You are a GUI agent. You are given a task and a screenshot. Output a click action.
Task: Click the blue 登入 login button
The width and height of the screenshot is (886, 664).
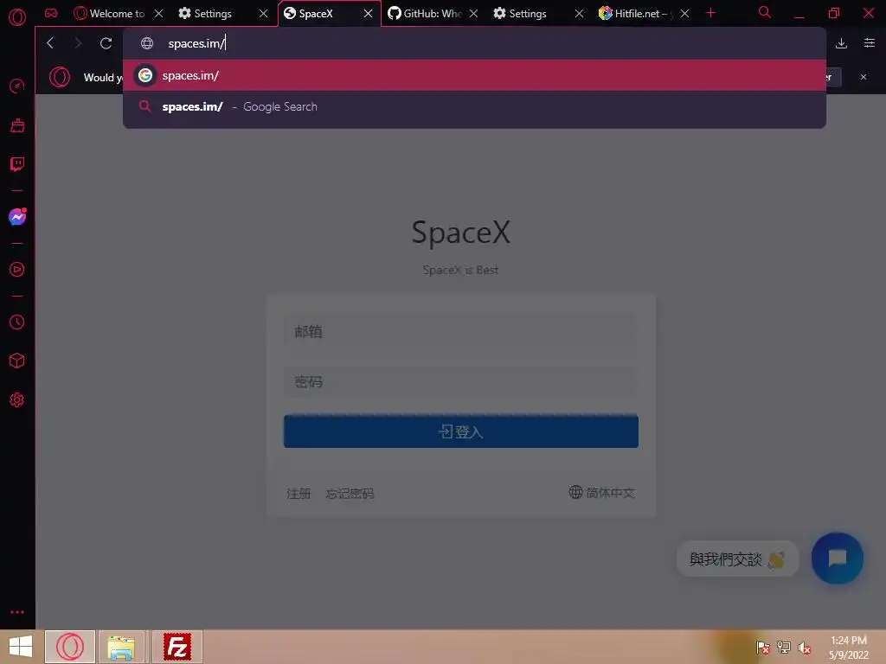461,431
